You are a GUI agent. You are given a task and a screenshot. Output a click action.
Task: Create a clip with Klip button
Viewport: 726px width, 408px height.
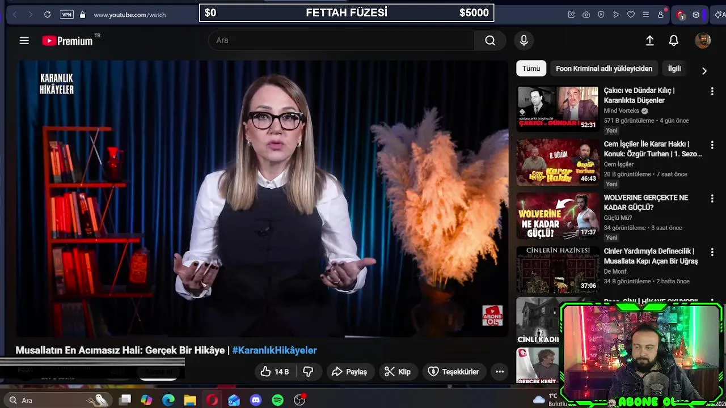398,372
